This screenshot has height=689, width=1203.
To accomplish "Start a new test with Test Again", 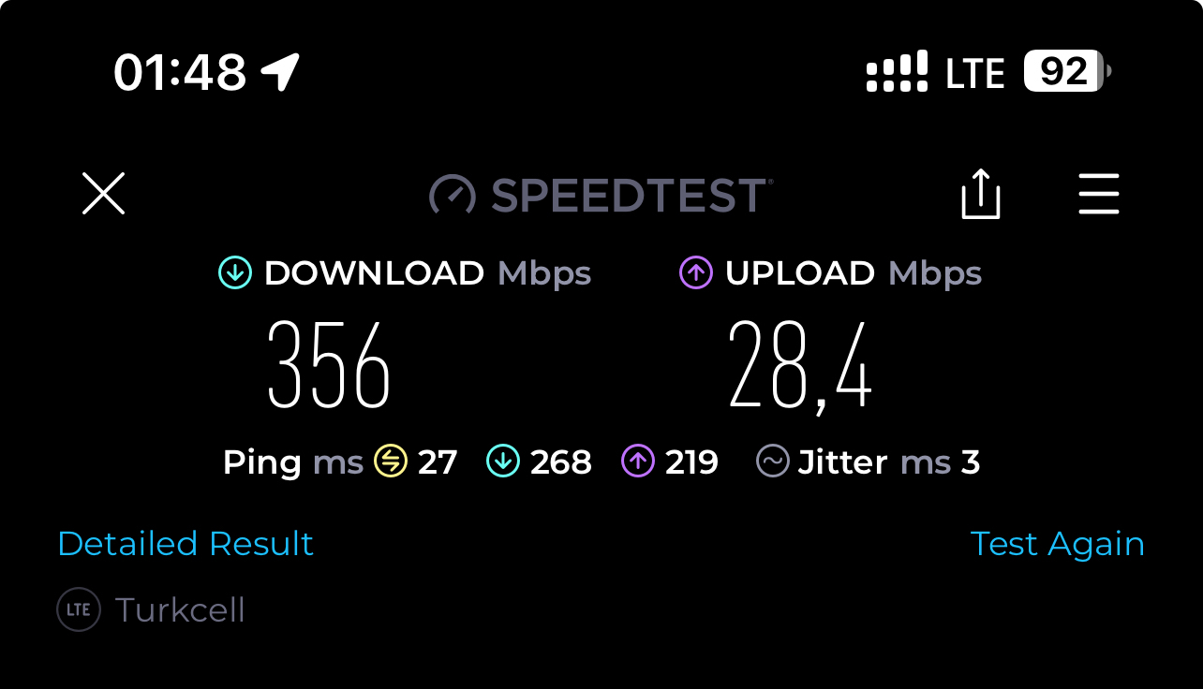I will pyautogui.click(x=1057, y=544).
